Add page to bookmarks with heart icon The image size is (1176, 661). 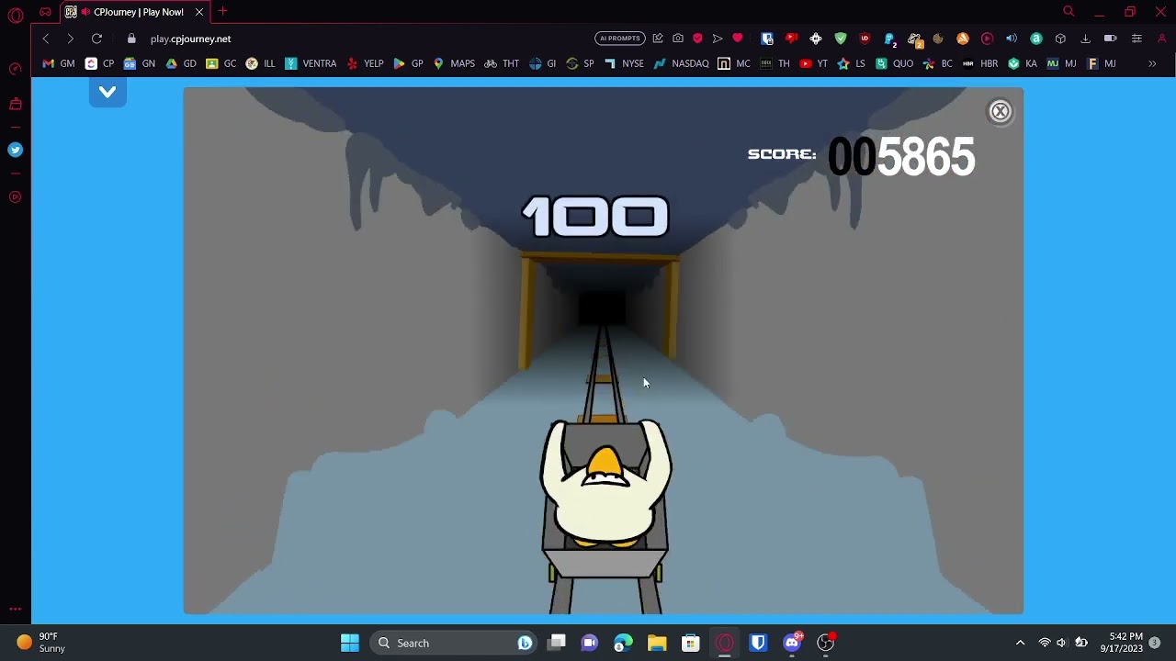point(738,39)
